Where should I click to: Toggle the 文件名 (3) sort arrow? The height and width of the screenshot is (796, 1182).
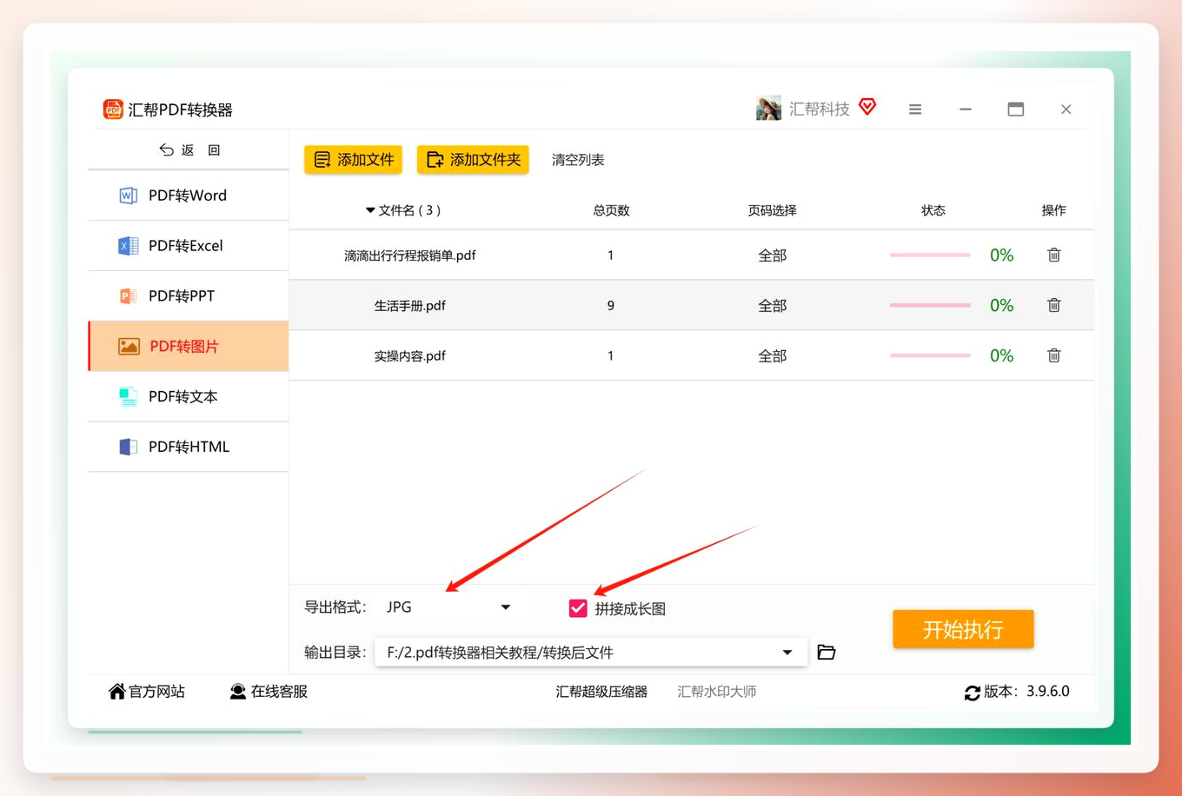point(370,210)
